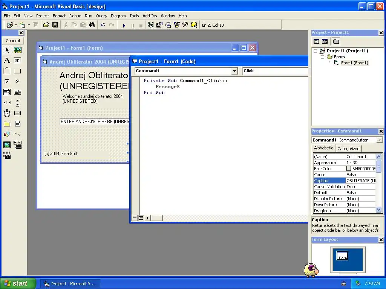Viewport: 386px width, 289px height.
Task: Switch to the Categorized properties tab
Action: pos(348,148)
